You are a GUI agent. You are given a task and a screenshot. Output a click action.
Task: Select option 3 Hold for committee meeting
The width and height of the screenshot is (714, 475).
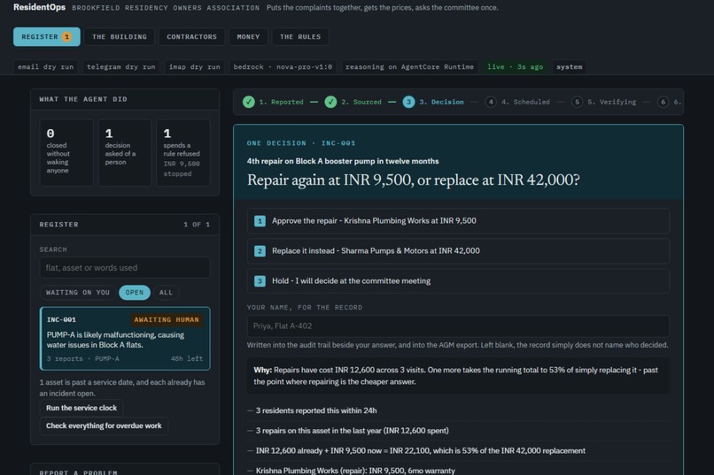coord(458,281)
